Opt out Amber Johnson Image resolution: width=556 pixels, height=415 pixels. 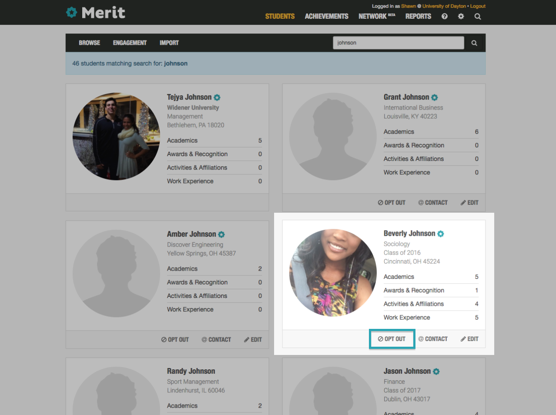coord(175,340)
